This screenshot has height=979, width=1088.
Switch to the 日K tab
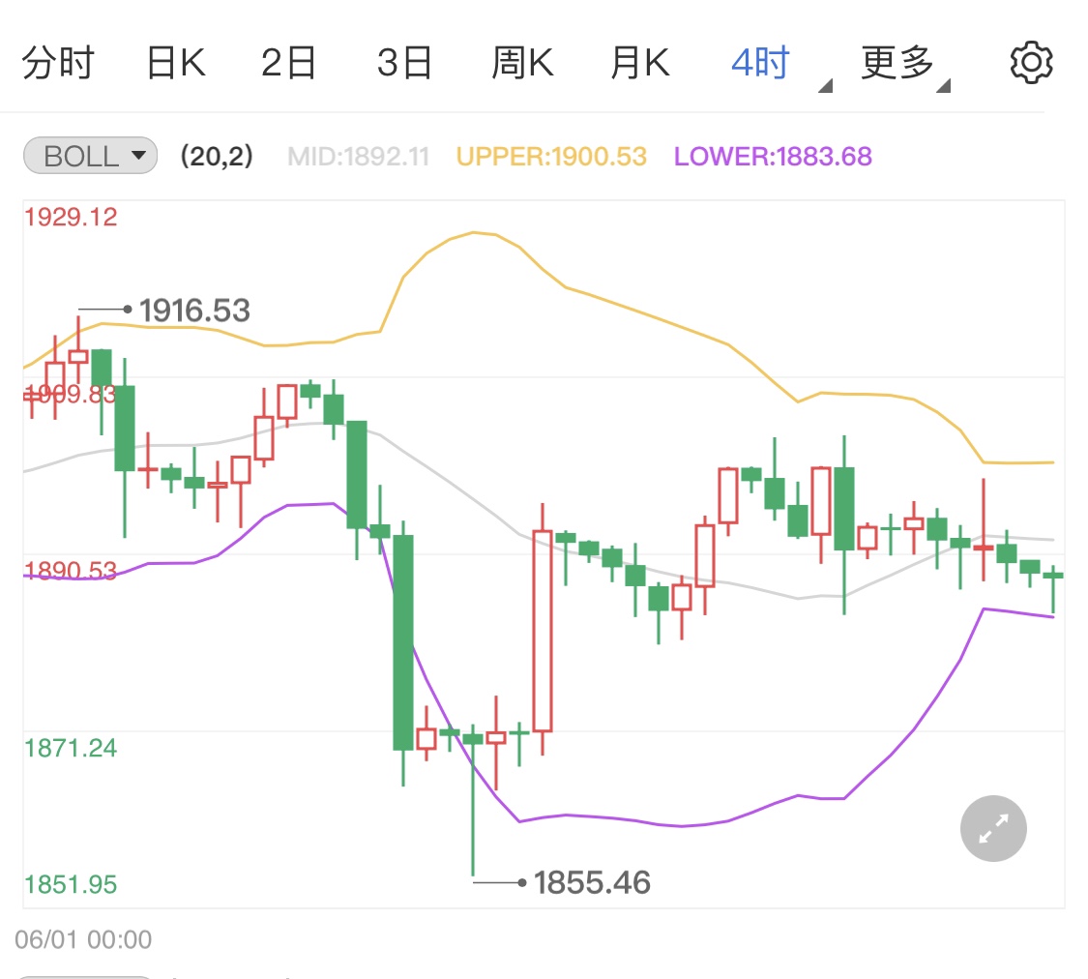(x=176, y=63)
